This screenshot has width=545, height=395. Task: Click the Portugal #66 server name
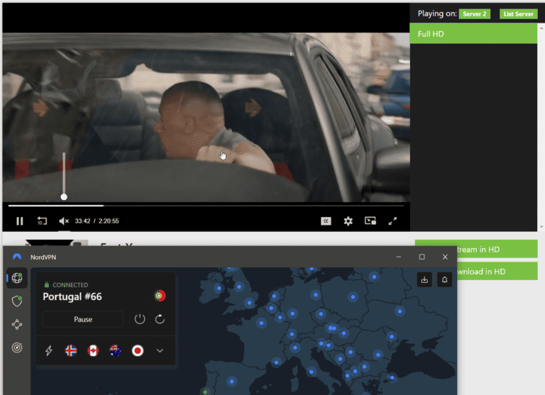tap(72, 296)
